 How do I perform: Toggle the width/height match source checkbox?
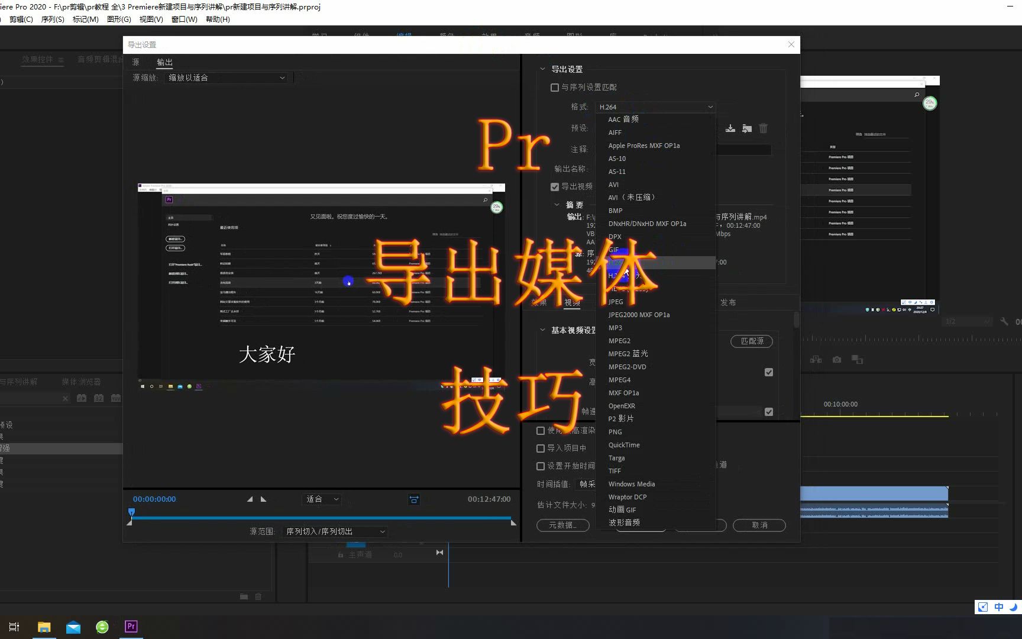coord(769,372)
